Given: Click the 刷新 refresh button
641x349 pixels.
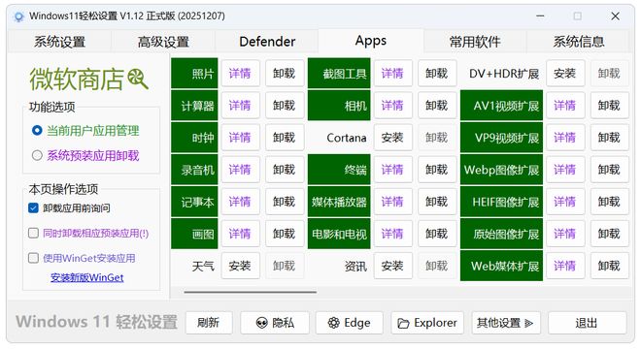Looking at the screenshot, I should click(x=209, y=323).
